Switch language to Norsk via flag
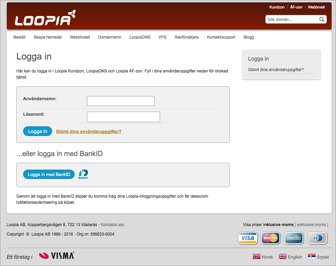The image size is (336, 266). click(256, 256)
